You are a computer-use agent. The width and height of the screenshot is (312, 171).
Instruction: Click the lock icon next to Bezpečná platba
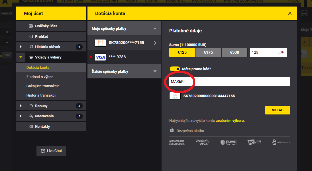tap(172, 130)
